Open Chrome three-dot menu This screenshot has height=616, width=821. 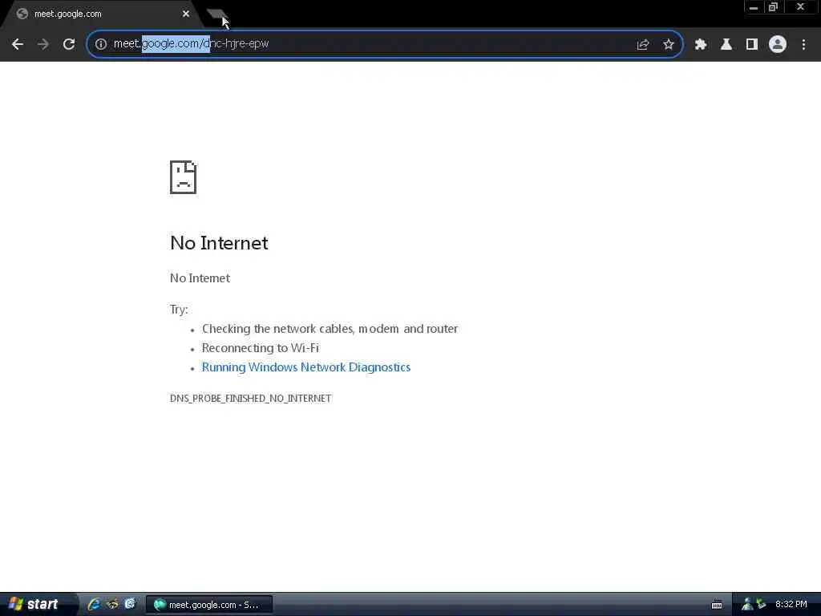803,45
